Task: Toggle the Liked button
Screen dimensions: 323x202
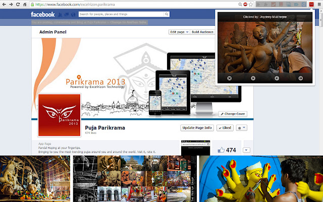Action: coord(225,128)
